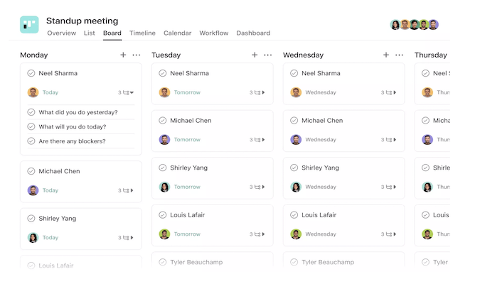Add a task to the Tuesday column
The width and height of the screenshot is (480, 284).
pyautogui.click(x=255, y=55)
